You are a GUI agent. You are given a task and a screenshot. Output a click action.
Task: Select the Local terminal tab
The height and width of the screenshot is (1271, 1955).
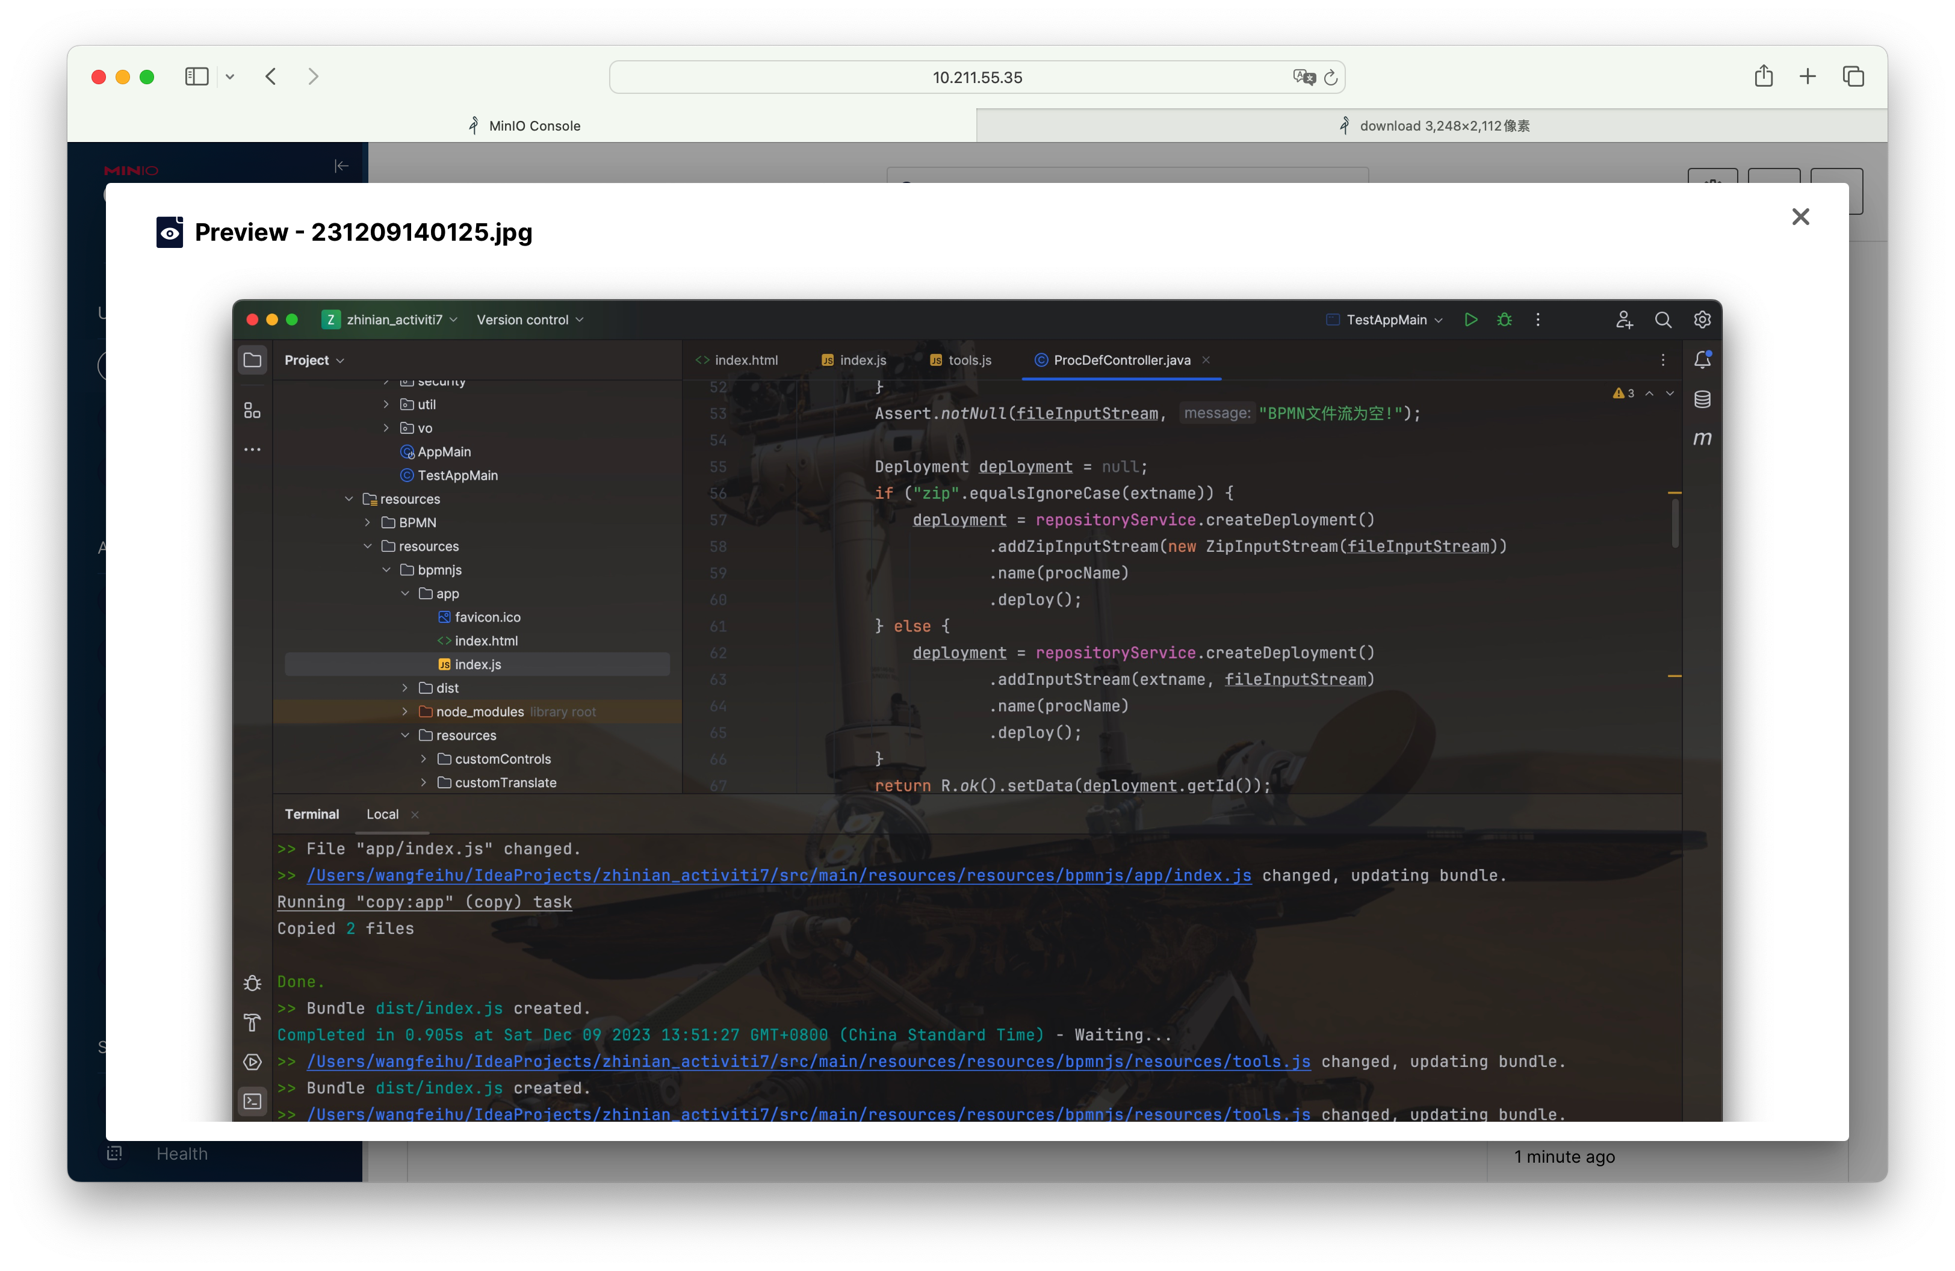point(382,814)
